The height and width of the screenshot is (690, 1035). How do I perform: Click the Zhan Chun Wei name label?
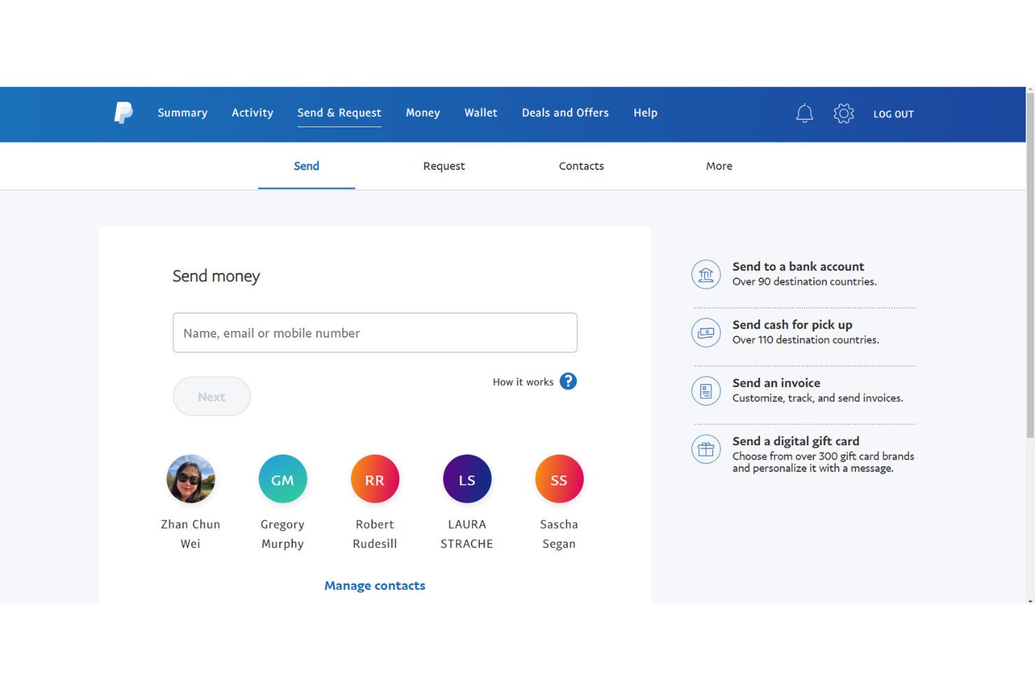pos(190,534)
